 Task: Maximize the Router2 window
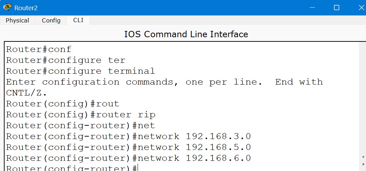[x=336, y=7]
